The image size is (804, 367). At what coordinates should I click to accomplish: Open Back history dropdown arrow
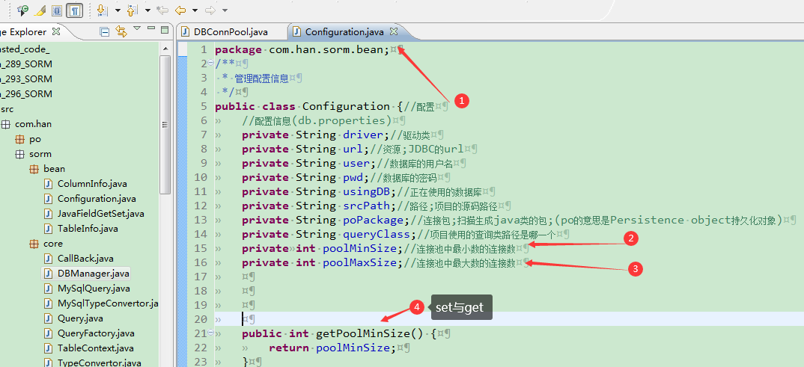click(x=195, y=10)
